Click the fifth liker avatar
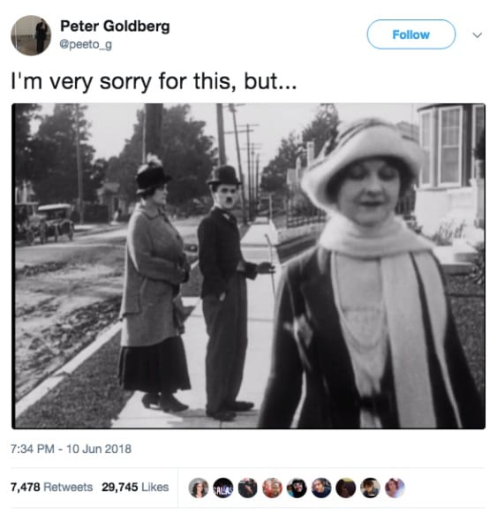This screenshot has height=515, width=490. 297,488
